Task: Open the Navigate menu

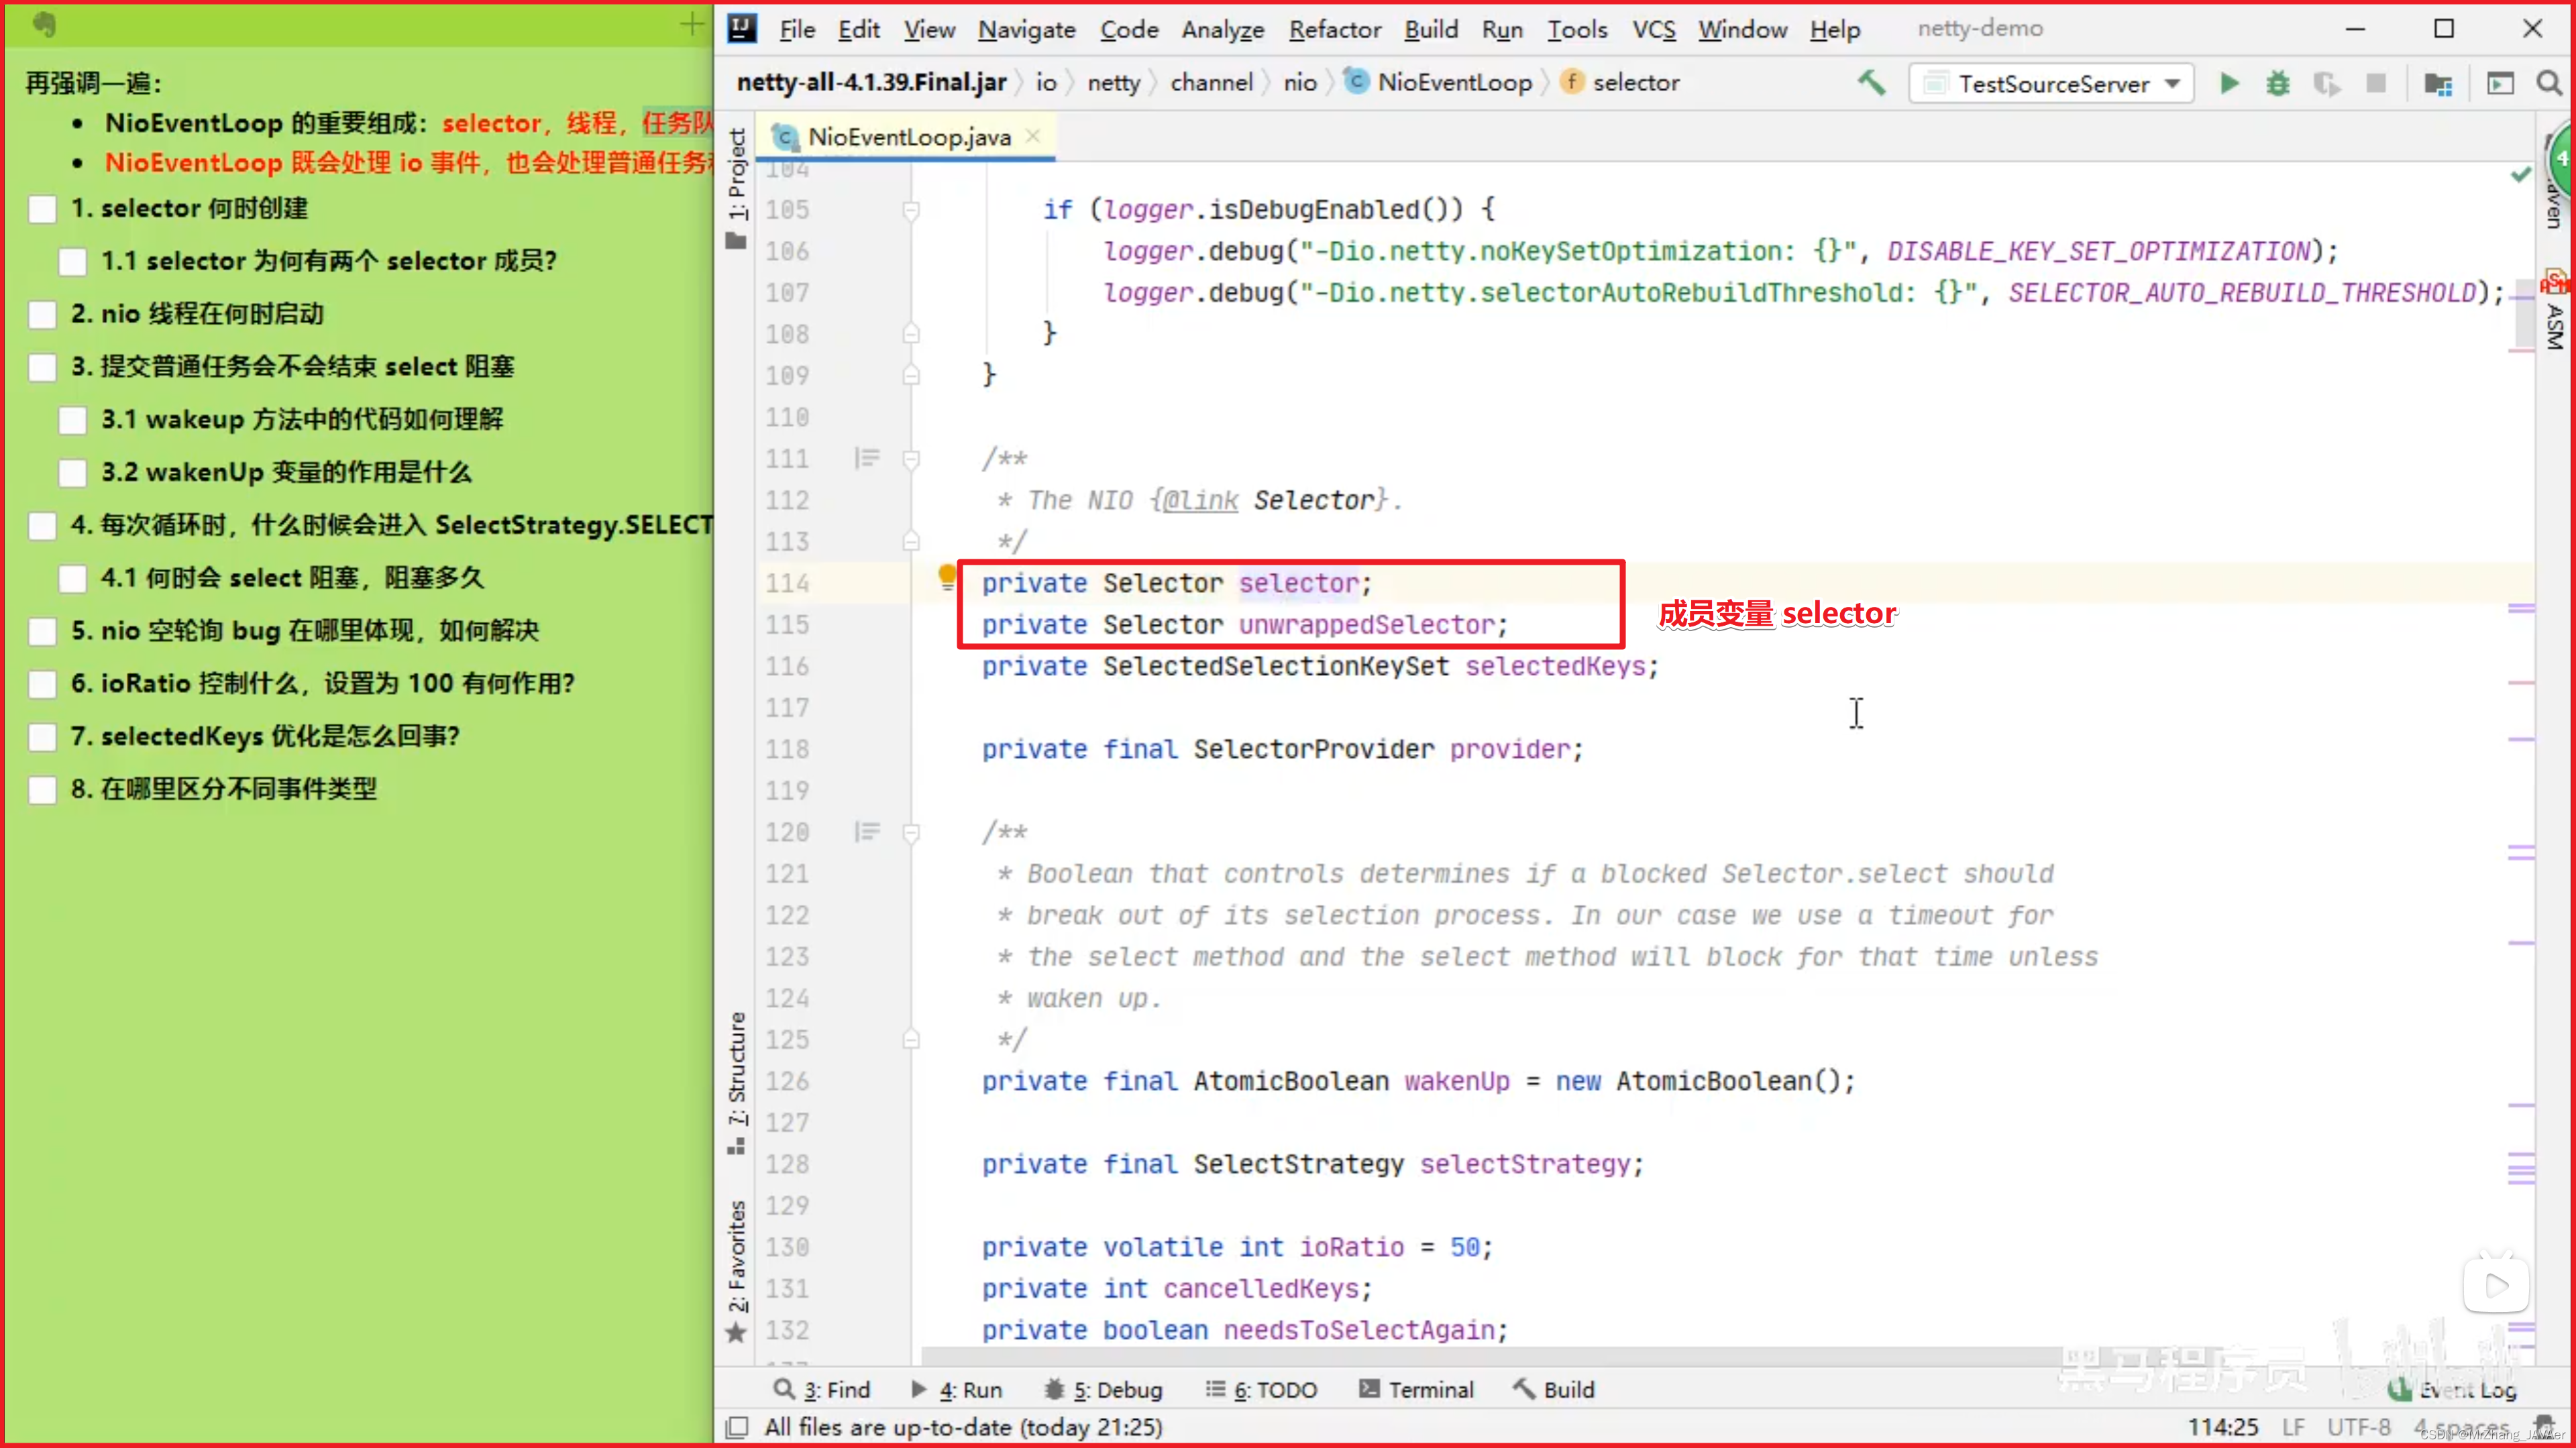Action: (x=1027, y=29)
